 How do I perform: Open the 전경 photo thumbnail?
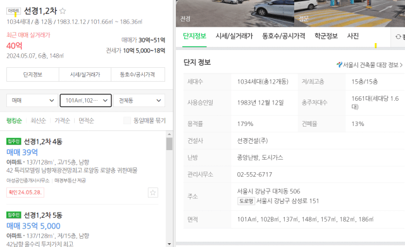235,13
